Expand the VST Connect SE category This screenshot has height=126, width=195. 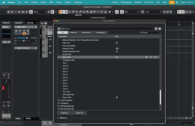click(59, 109)
